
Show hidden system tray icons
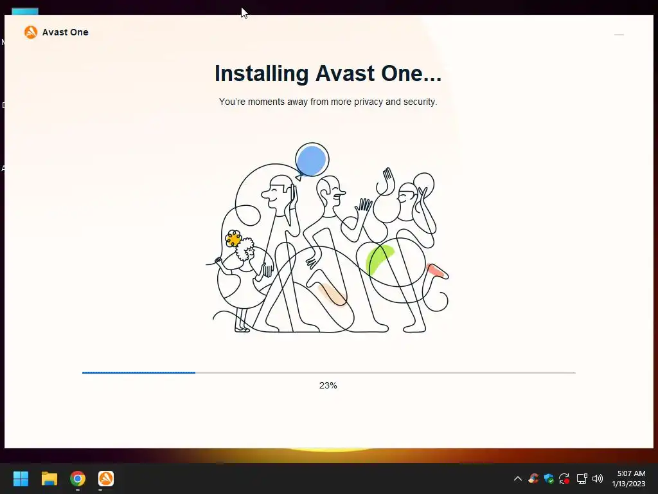[518, 479]
